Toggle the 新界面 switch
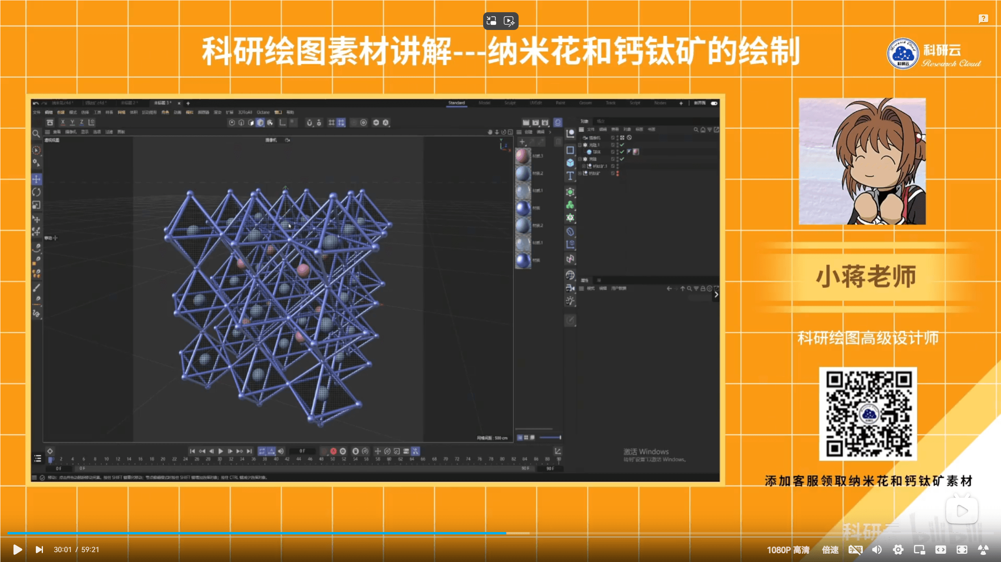 [714, 103]
